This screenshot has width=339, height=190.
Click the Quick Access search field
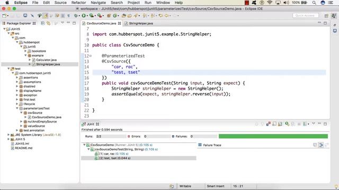pyautogui.click(x=305, y=15)
